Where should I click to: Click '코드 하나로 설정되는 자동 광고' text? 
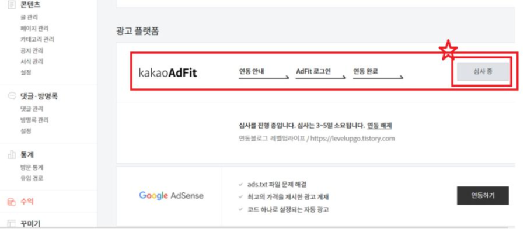(x=288, y=210)
